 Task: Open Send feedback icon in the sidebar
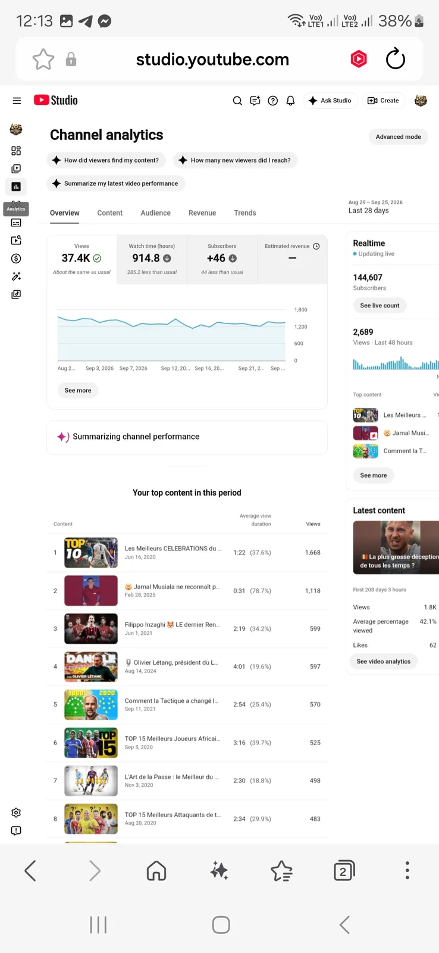coord(16,830)
